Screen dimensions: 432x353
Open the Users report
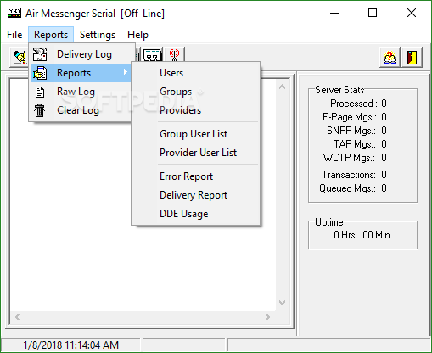pos(195,73)
